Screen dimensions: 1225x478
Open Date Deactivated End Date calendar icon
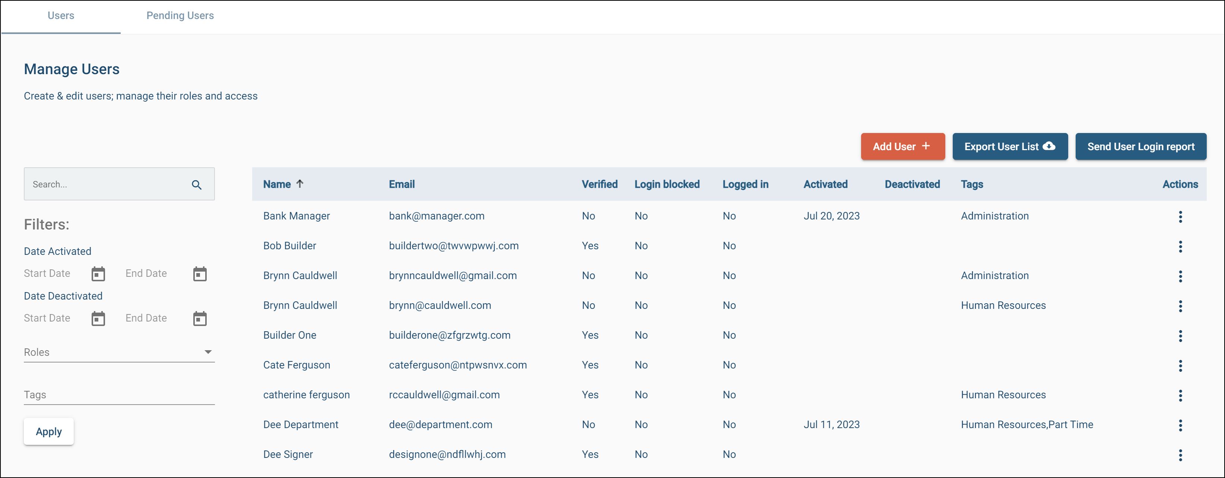(200, 319)
